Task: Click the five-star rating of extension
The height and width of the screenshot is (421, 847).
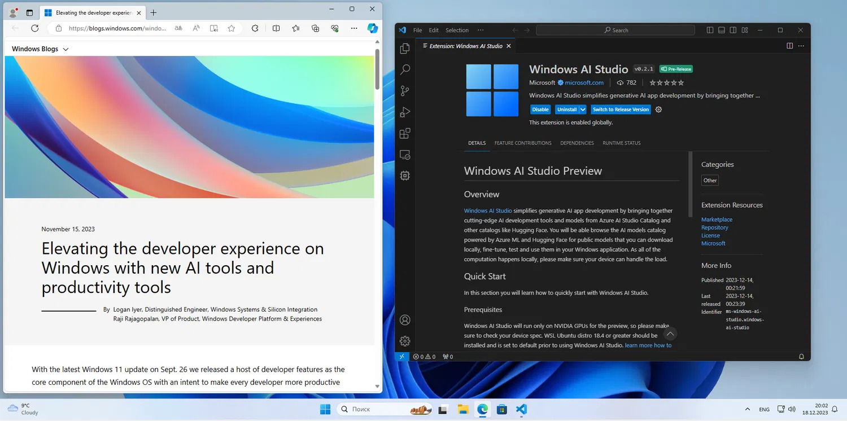Action: (x=666, y=83)
